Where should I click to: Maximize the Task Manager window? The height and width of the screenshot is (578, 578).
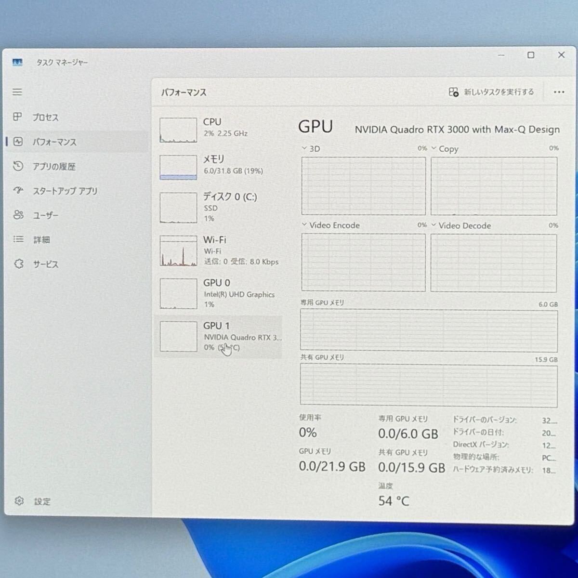[x=531, y=55]
